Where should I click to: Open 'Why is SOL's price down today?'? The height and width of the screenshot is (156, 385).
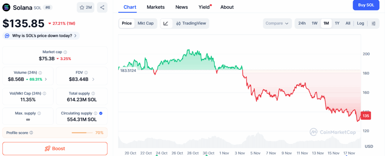click(x=41, y=36)
